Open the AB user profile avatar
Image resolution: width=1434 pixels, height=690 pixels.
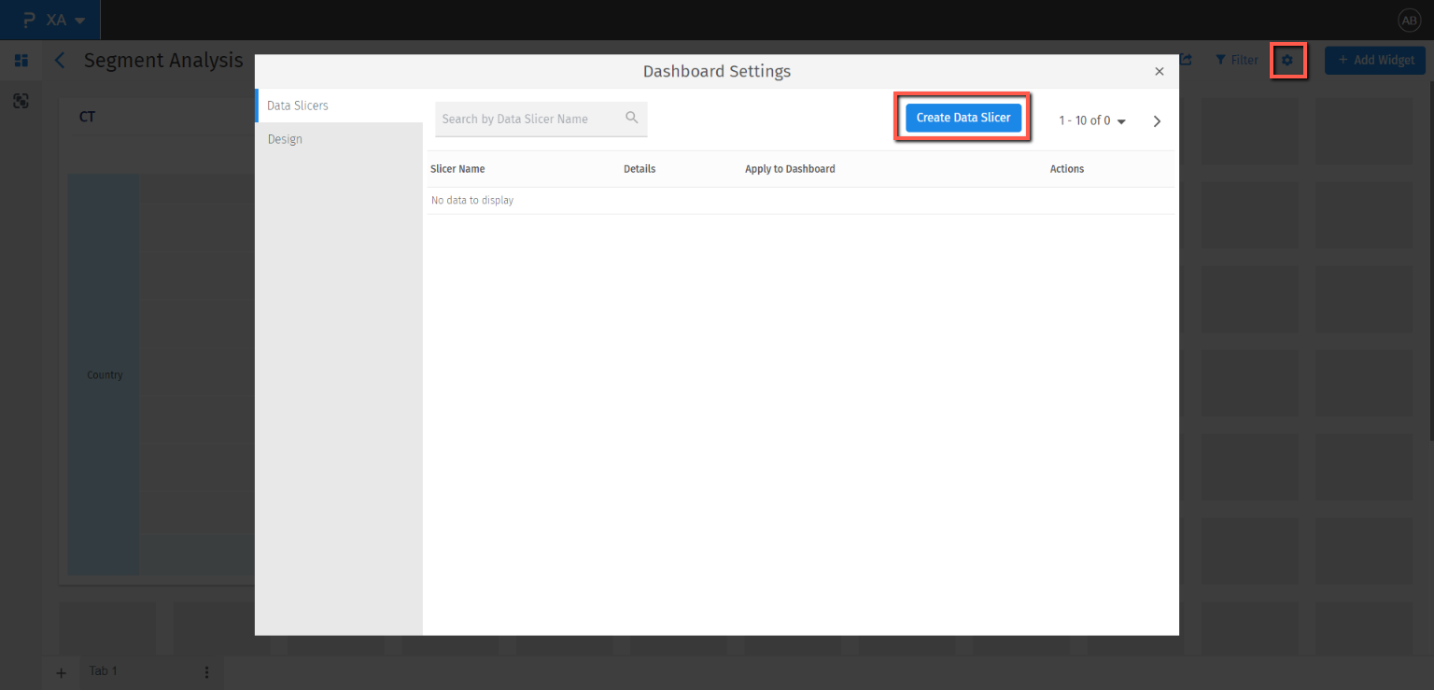(x=1408, y=21)
